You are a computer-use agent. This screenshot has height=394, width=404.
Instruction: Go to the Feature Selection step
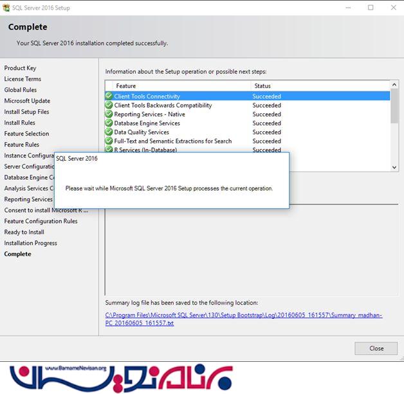26,134
